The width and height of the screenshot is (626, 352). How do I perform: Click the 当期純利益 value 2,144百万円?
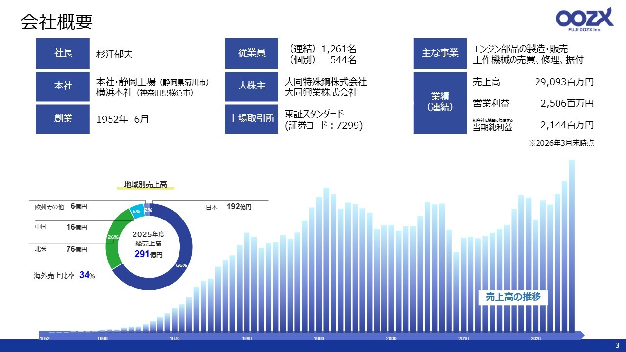(x=567, y=126)
